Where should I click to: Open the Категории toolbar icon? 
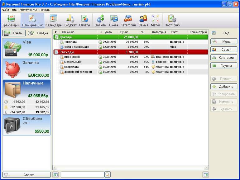coord(128,21)
